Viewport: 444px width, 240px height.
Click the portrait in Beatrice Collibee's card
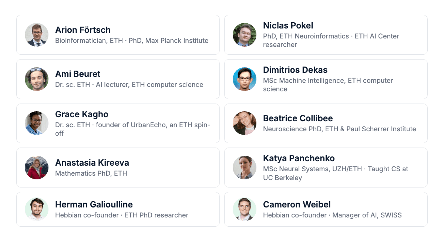point(245,123)
